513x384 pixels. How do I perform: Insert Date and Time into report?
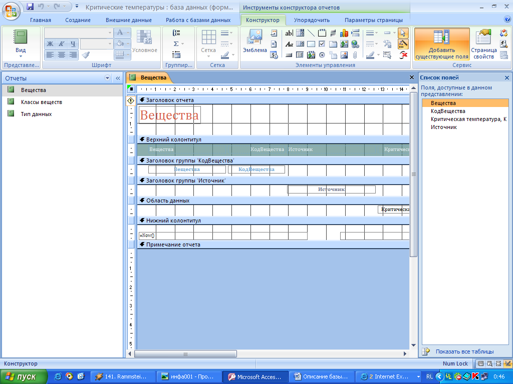click(274, 55)
